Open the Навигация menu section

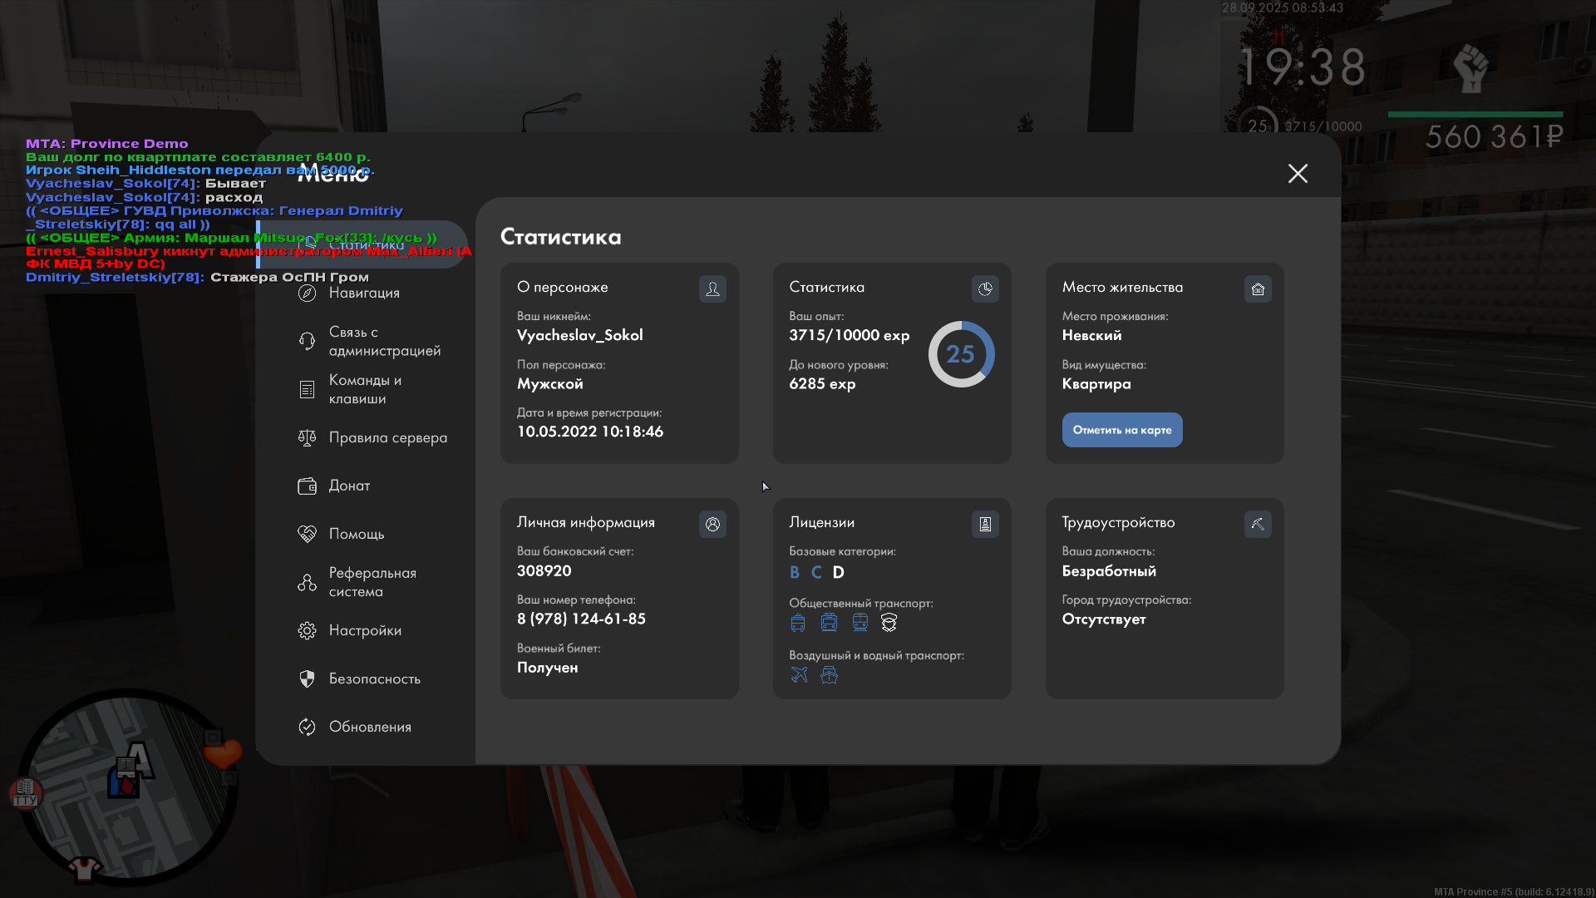pos(364,294)
